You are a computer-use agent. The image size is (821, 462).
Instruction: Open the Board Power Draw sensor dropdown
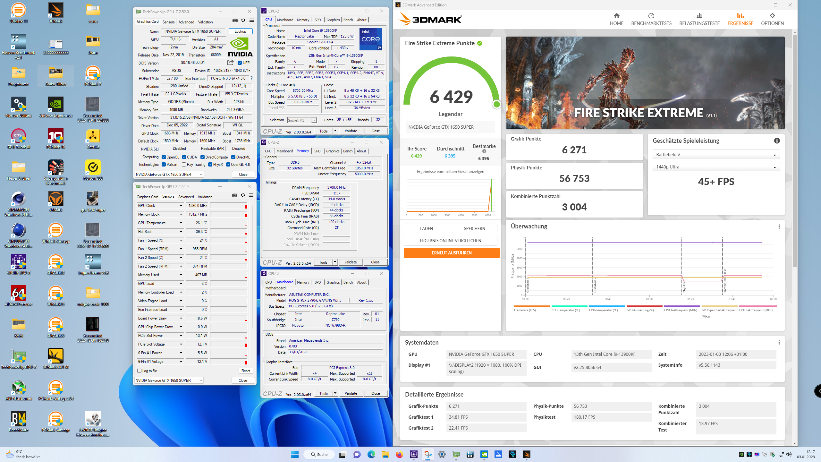point(181,318)
